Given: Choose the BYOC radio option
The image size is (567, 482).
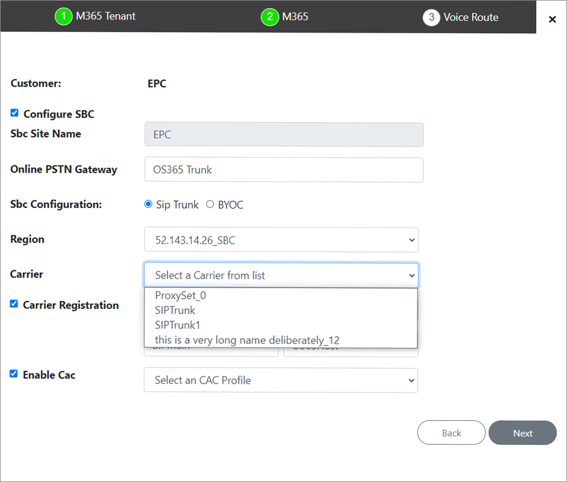Looking at the screenshot, I should tap(210, 205).
